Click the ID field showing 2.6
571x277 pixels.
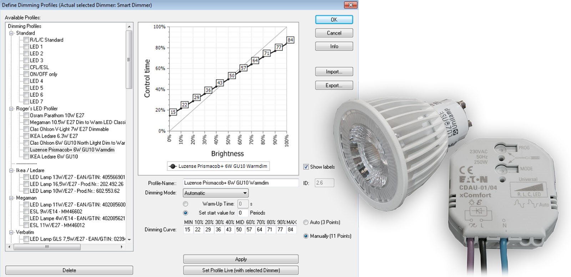pyautogui.click(x=324, y=183)
